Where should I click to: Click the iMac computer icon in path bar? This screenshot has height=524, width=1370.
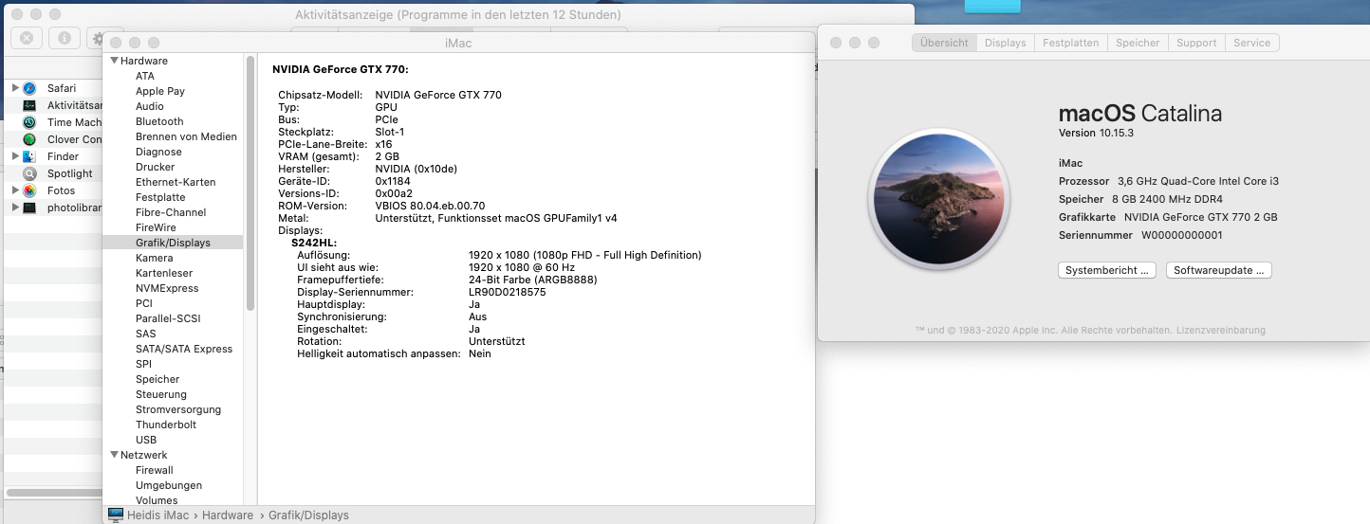[116, 515]
